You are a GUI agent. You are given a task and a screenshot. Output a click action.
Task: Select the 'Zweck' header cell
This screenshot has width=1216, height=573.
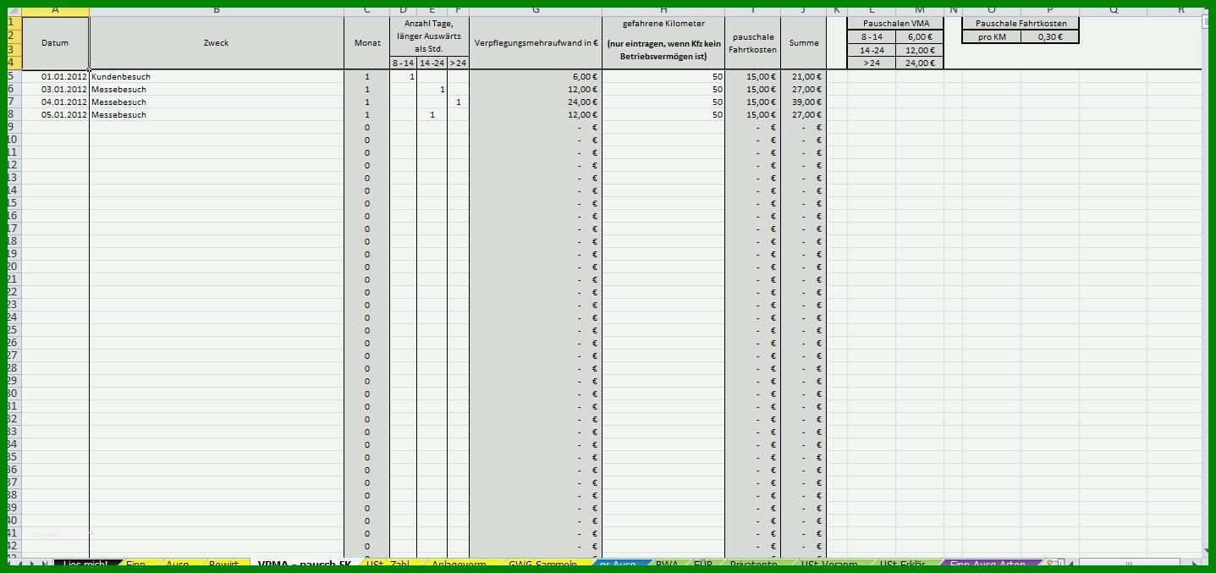217,42
